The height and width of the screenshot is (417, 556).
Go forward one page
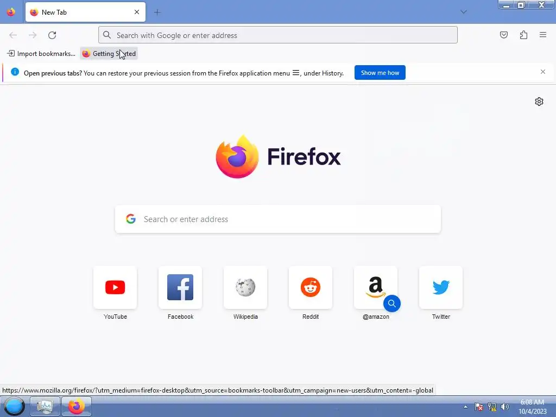coord(33,35)
